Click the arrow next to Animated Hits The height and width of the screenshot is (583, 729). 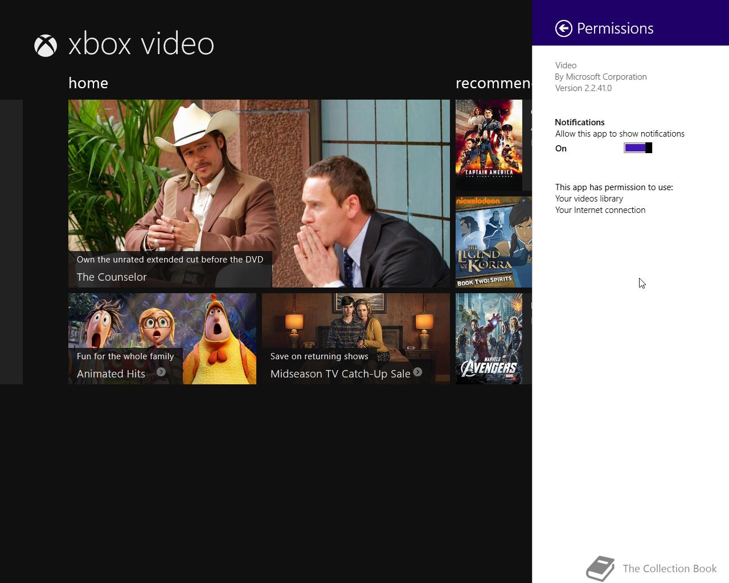coord(161,372)
